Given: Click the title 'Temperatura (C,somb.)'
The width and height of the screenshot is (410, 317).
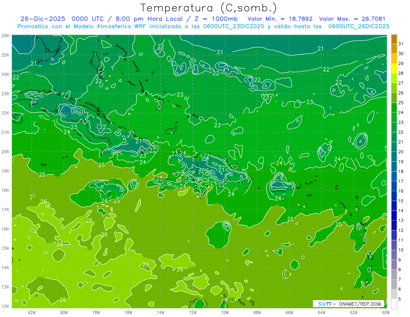Looking at the screenshot, I should click(x=209, y=8).
